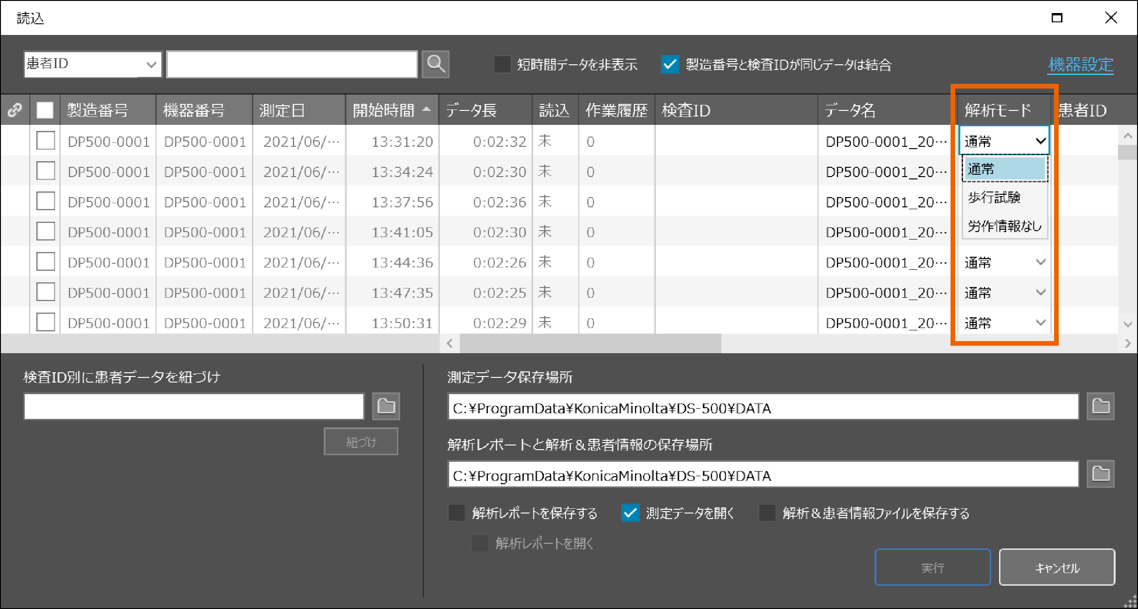Open the 機器設定 link
Screen dimensions: 1138x609
click(1081, 65)
